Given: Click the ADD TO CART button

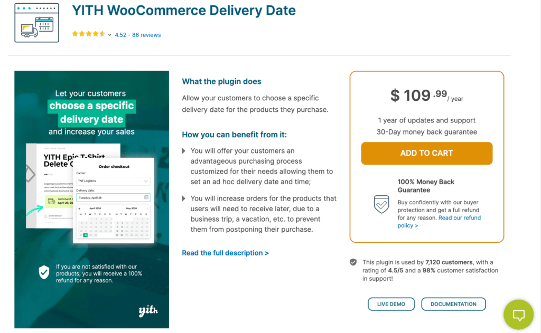Looking at the screenshot, I should coord(426,153).
